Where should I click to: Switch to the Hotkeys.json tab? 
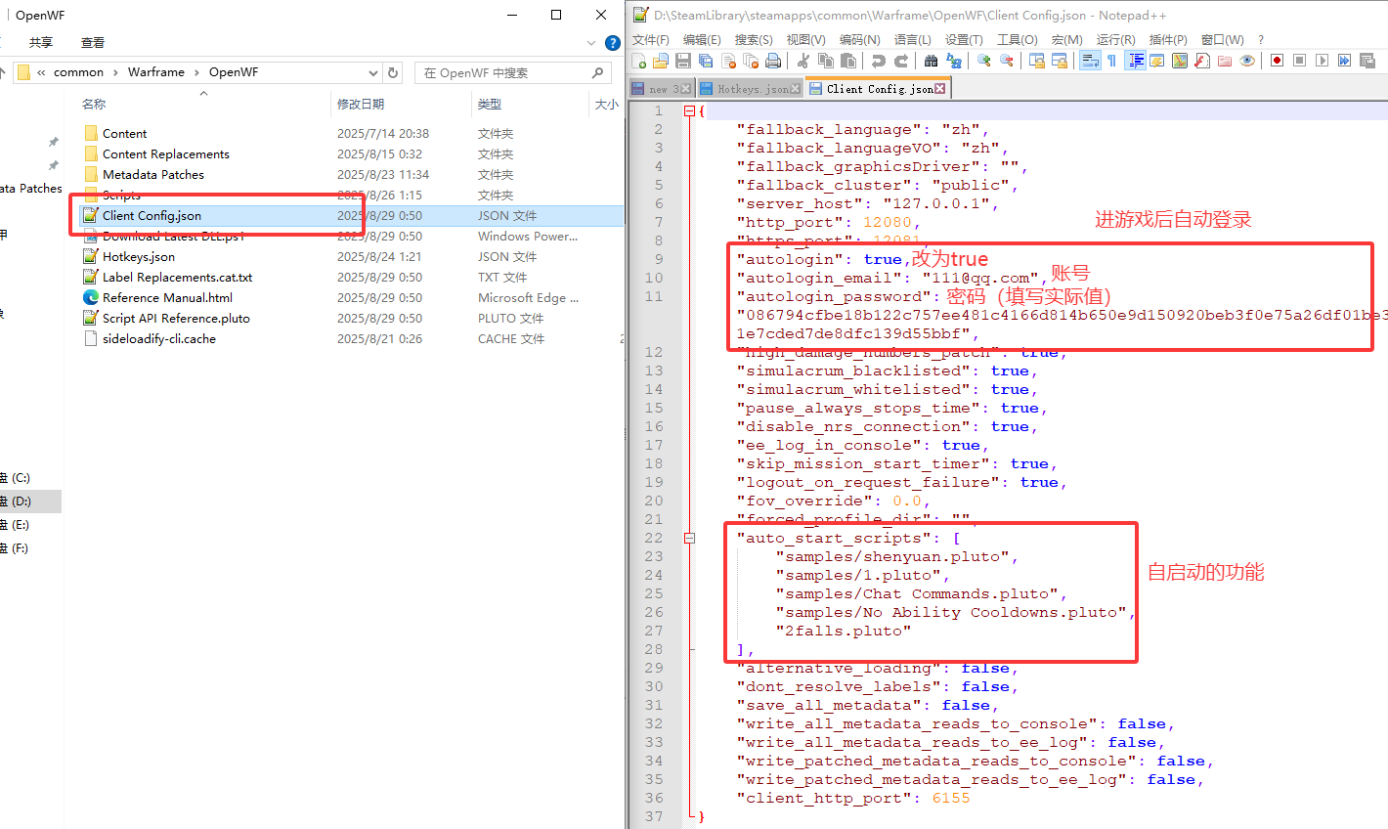pos(750,89)
